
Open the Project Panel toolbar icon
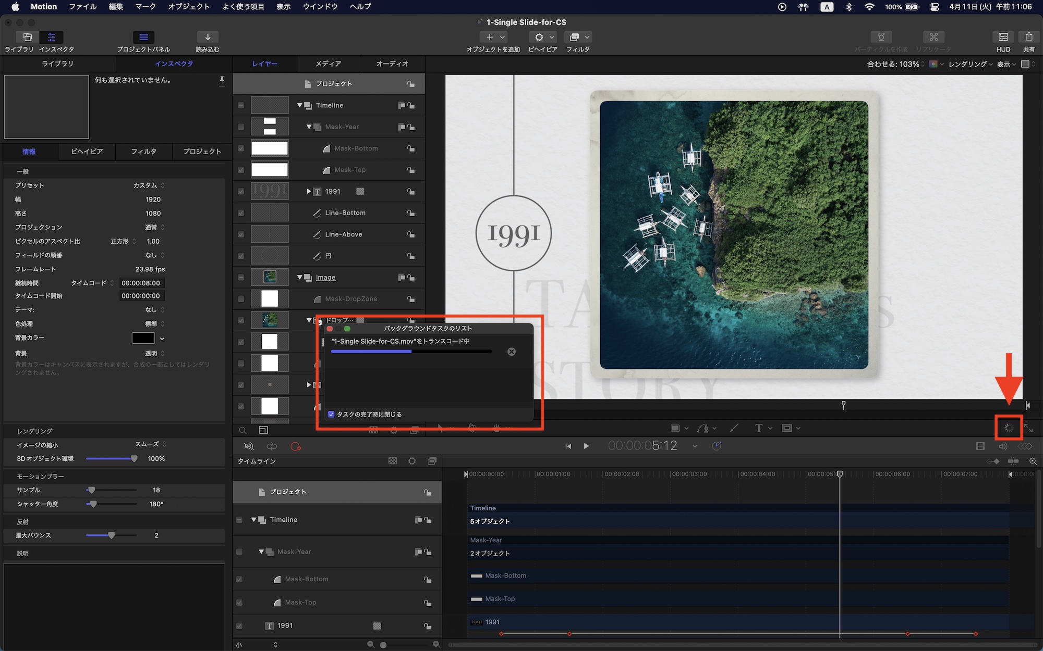click(x=143, y=37)
